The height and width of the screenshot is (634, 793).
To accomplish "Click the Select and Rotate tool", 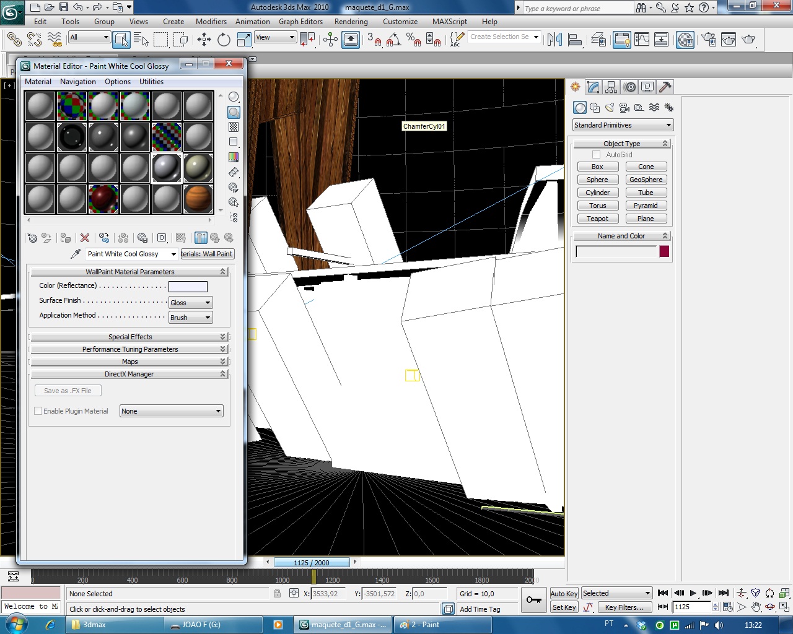I will [x=224, y=40].
